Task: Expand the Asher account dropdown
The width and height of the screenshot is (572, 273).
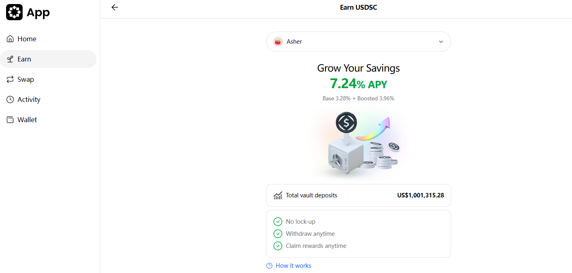Action: [441, 42]
